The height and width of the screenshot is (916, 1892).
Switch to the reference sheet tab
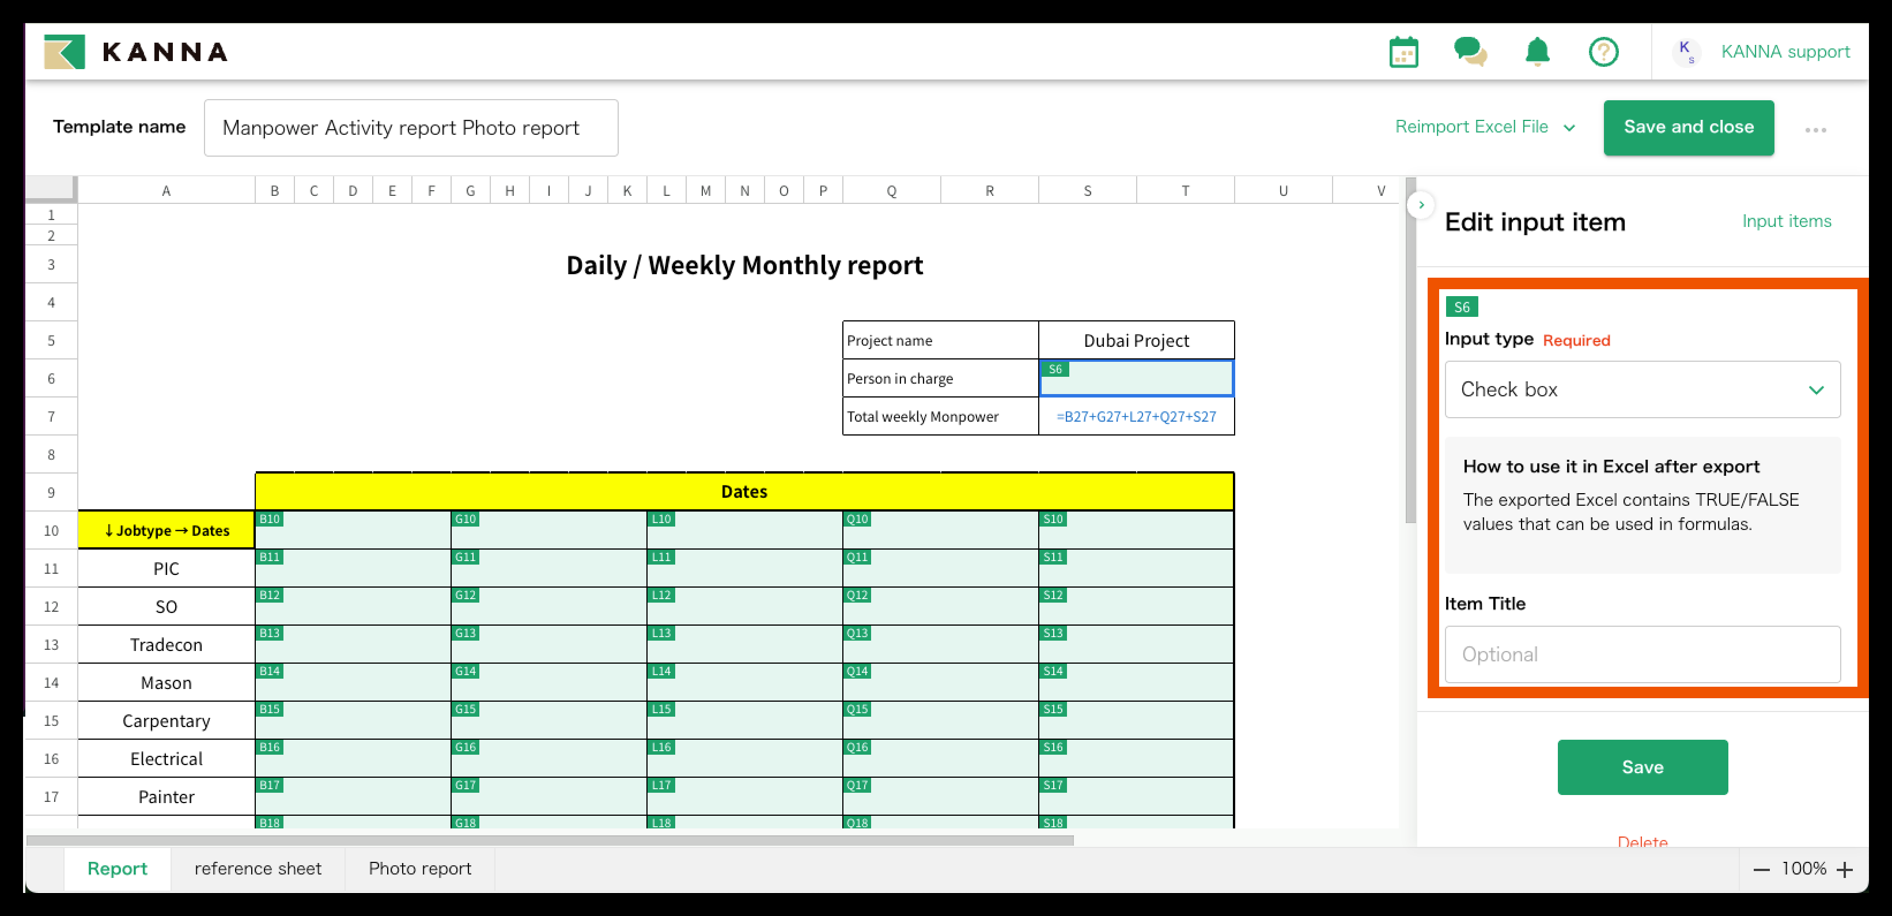pyautogui.click(x=258, y=868)
